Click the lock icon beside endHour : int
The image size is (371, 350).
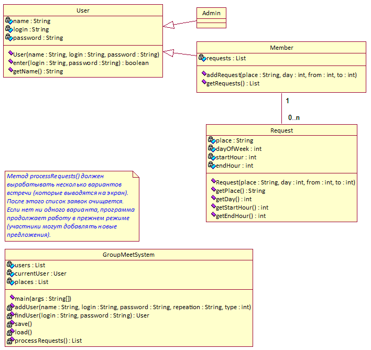(x=212, y=165)
